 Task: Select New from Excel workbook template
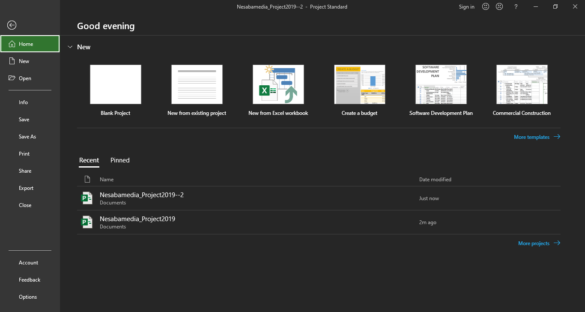point(278,84)
